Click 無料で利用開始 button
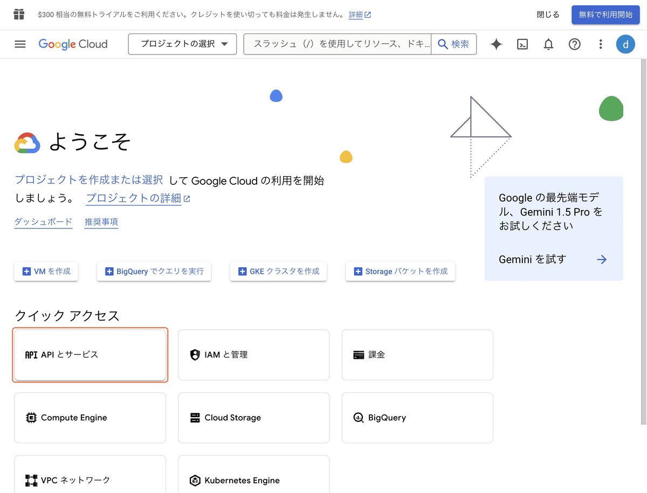This screenshot has height=493, width=647. [605, 15]
